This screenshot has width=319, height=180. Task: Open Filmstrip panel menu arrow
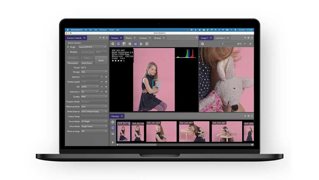[245, 116]
